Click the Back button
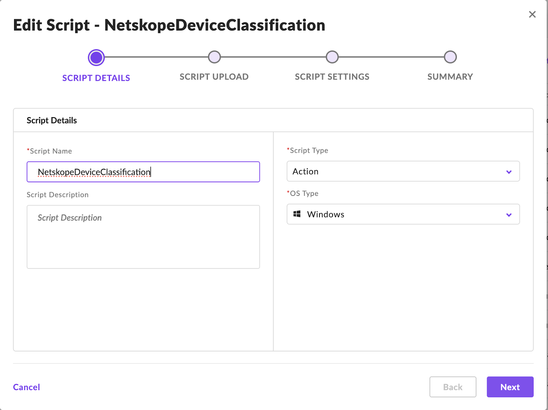Image resolution: width=548 pixels, height=410 pixels. [x=453, y=387]
